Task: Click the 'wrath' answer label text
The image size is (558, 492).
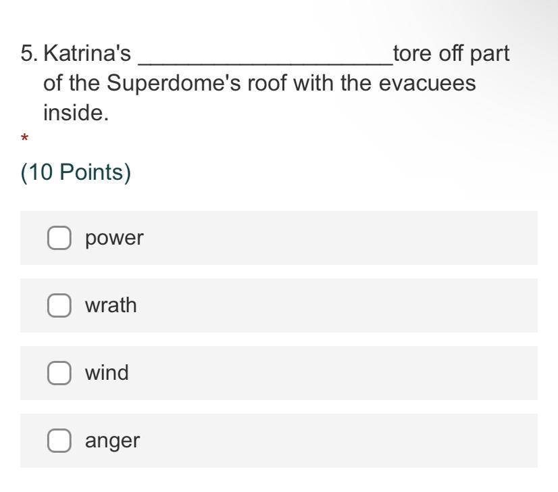Action: coord(111,305)
